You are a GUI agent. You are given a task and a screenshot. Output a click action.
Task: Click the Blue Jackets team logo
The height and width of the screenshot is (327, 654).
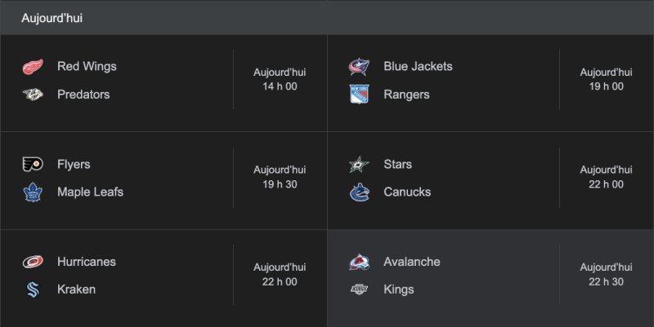pos(359,66)
